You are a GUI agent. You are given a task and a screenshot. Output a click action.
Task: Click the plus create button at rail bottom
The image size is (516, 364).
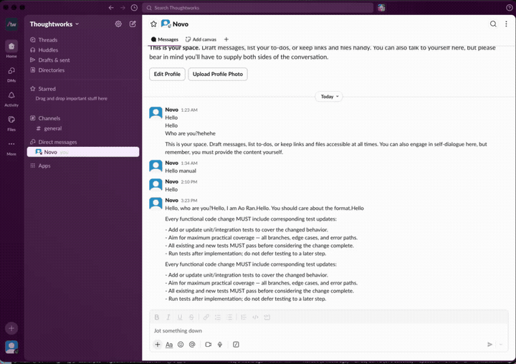tap(11, 328)
